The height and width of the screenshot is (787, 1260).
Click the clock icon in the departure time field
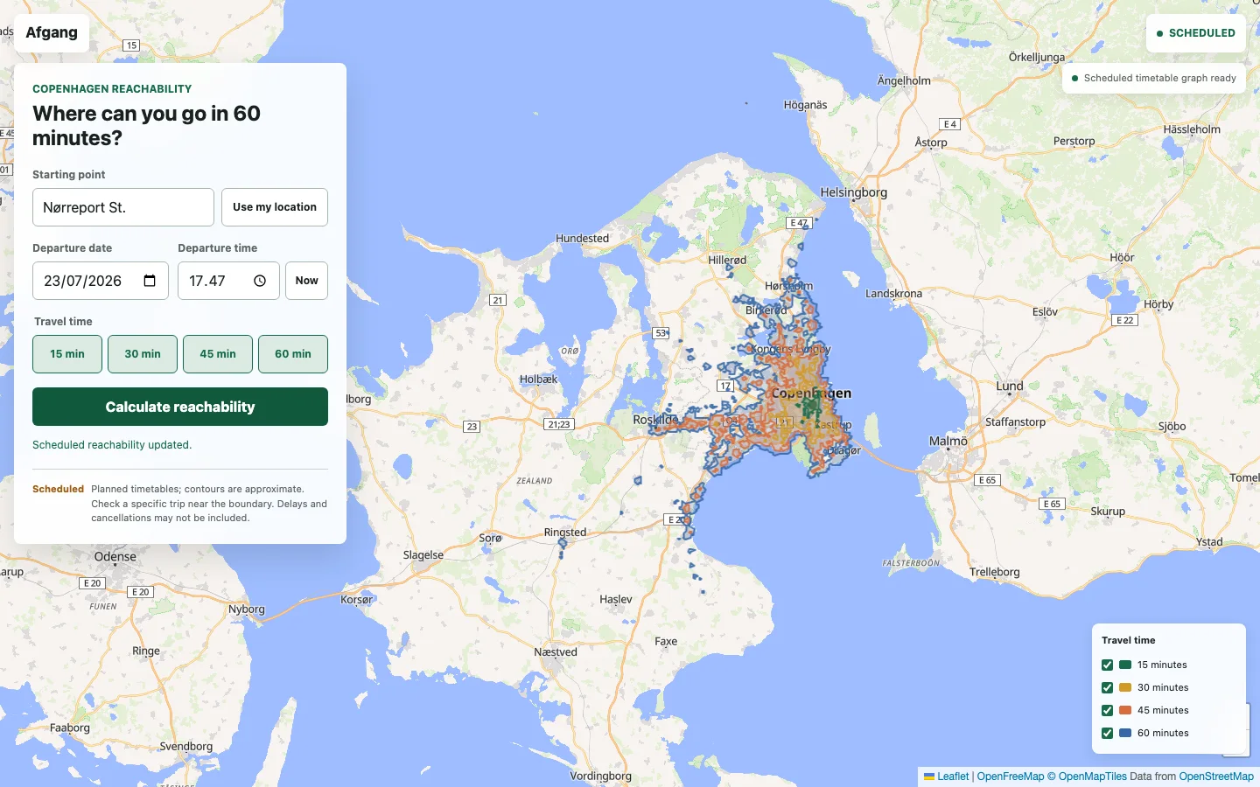[x=260, y=281]
